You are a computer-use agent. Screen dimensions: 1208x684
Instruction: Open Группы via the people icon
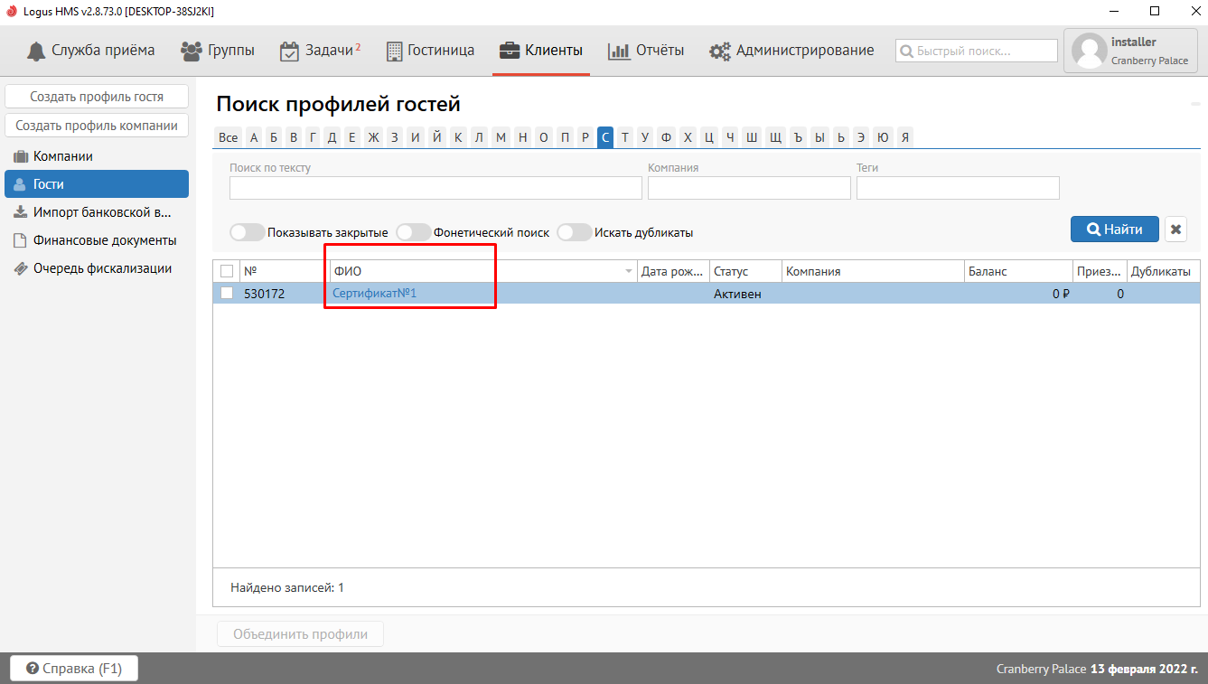coord(192,51)
